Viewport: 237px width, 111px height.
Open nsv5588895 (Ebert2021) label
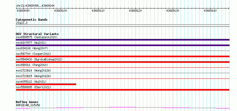coord(34,87)
